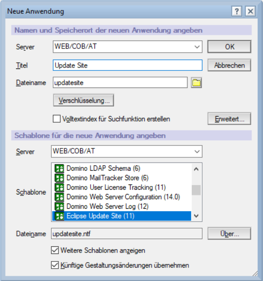Open the Verschlüsselung... settings
Viewport: 263px width, 281px height.
click(84, 100)
